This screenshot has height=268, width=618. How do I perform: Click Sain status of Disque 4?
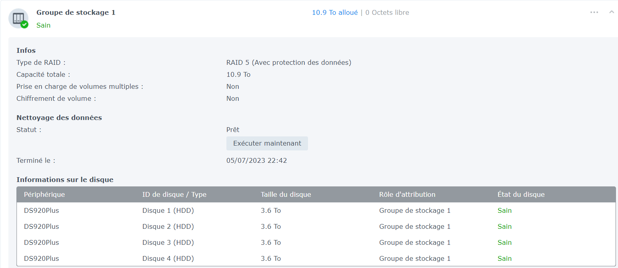(504, 258)
